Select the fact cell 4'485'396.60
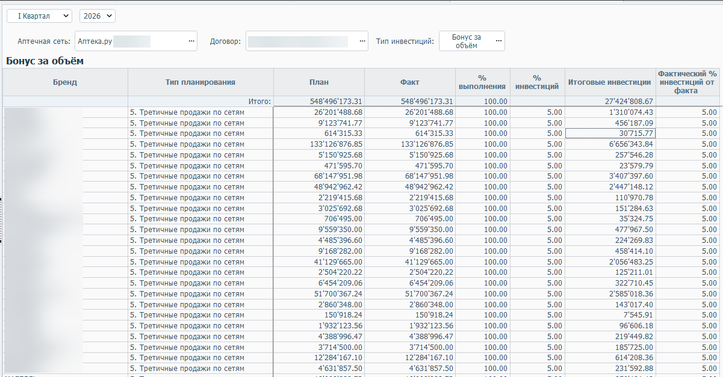The width and height of the screenshot is (723, 377). coord(410,241)
